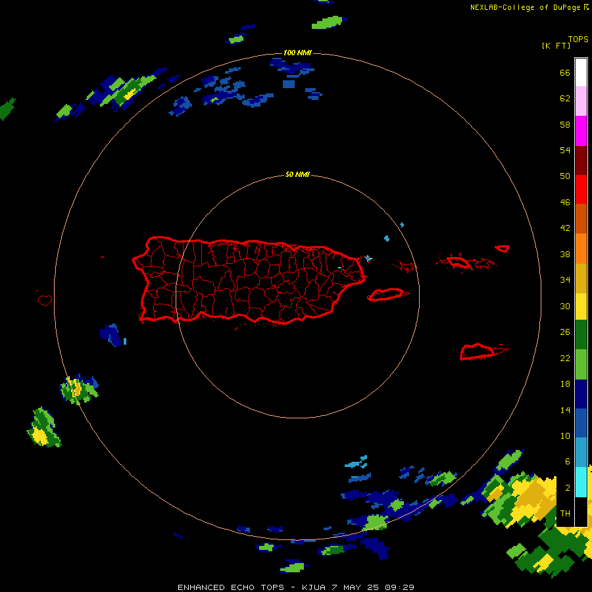Choose the light green legend swatch
The height and width of the screenshot is (592, 592).
tap(581, 364)
